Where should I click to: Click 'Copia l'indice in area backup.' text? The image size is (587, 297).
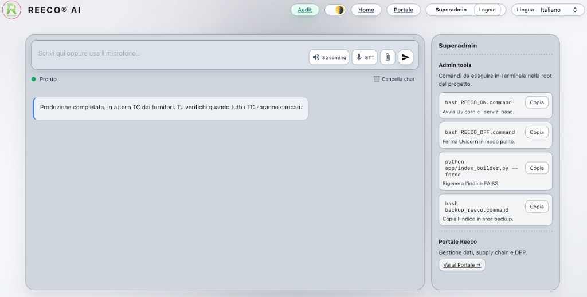(478, 219)
